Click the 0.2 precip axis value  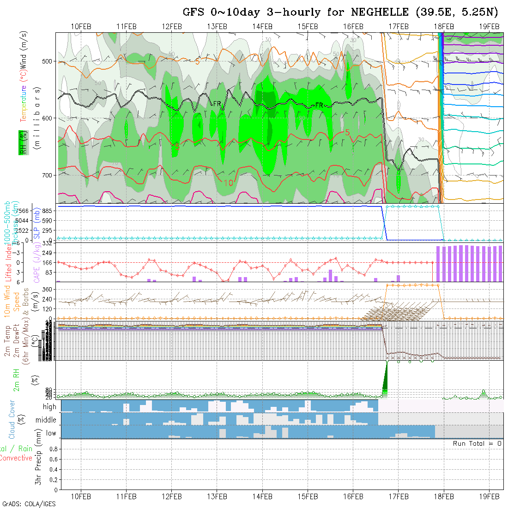(x=54, y=480)
